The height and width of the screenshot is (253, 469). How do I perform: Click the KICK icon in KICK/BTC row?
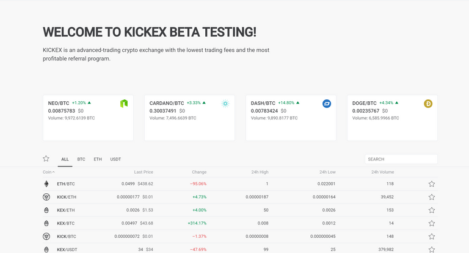click(x=46, y=237)
